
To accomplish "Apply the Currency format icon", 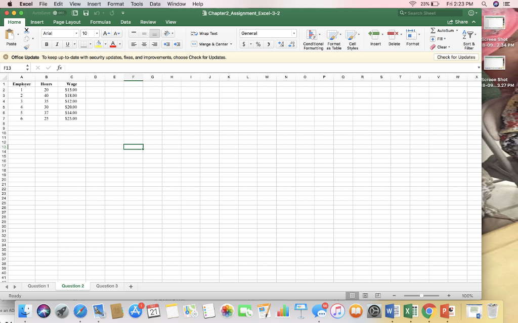I will click(244, 44).
